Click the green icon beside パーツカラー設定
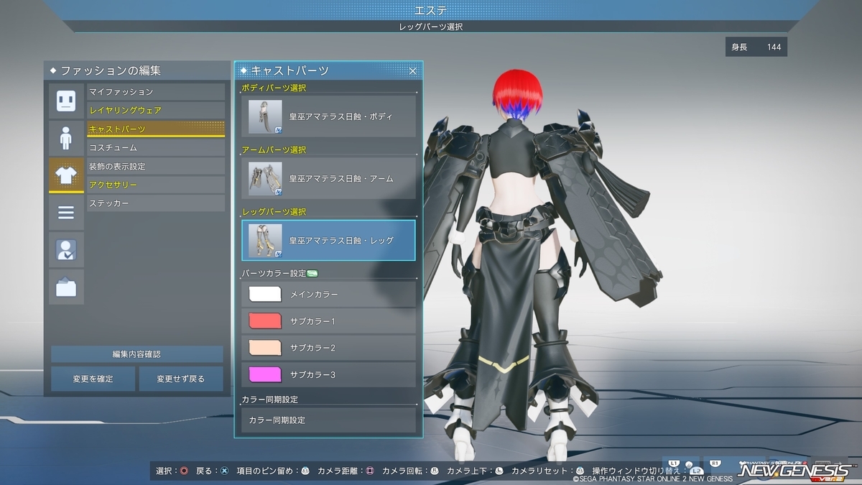Image resolution: width=862 pixels, height=485 pixels. [x=312, y=273]
